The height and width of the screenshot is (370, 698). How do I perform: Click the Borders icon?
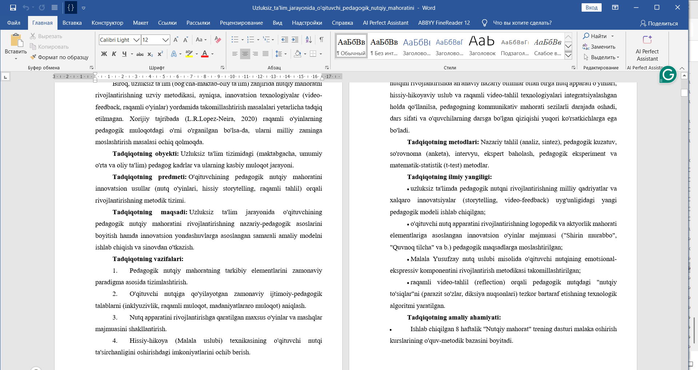click(x=313, y=54)
